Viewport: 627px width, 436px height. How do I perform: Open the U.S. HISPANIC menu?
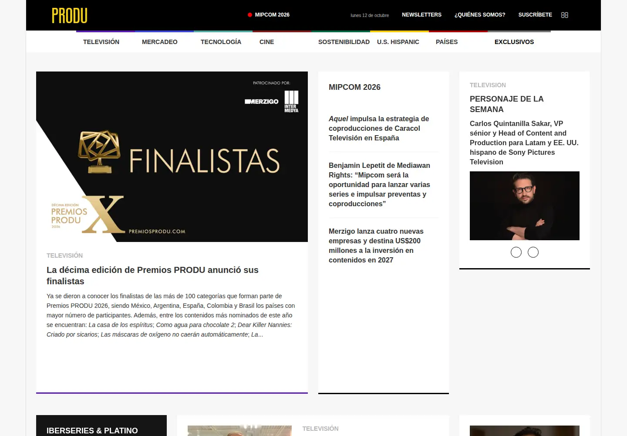pos(398,42)
